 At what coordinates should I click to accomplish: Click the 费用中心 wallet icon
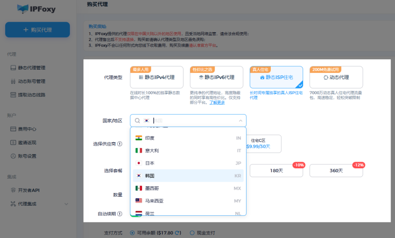coord(13,129)
